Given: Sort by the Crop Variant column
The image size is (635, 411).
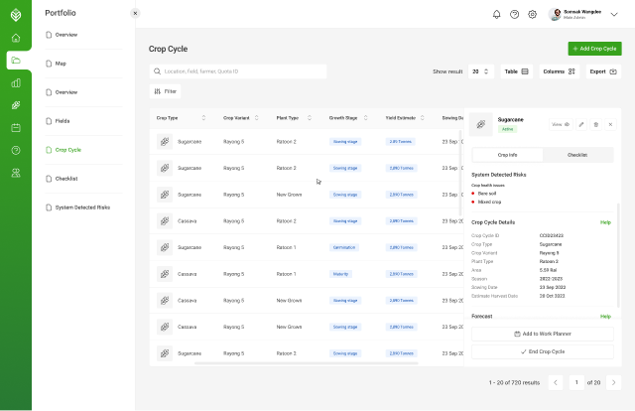Looking at the screenshot, I should (x=256, y=118).
